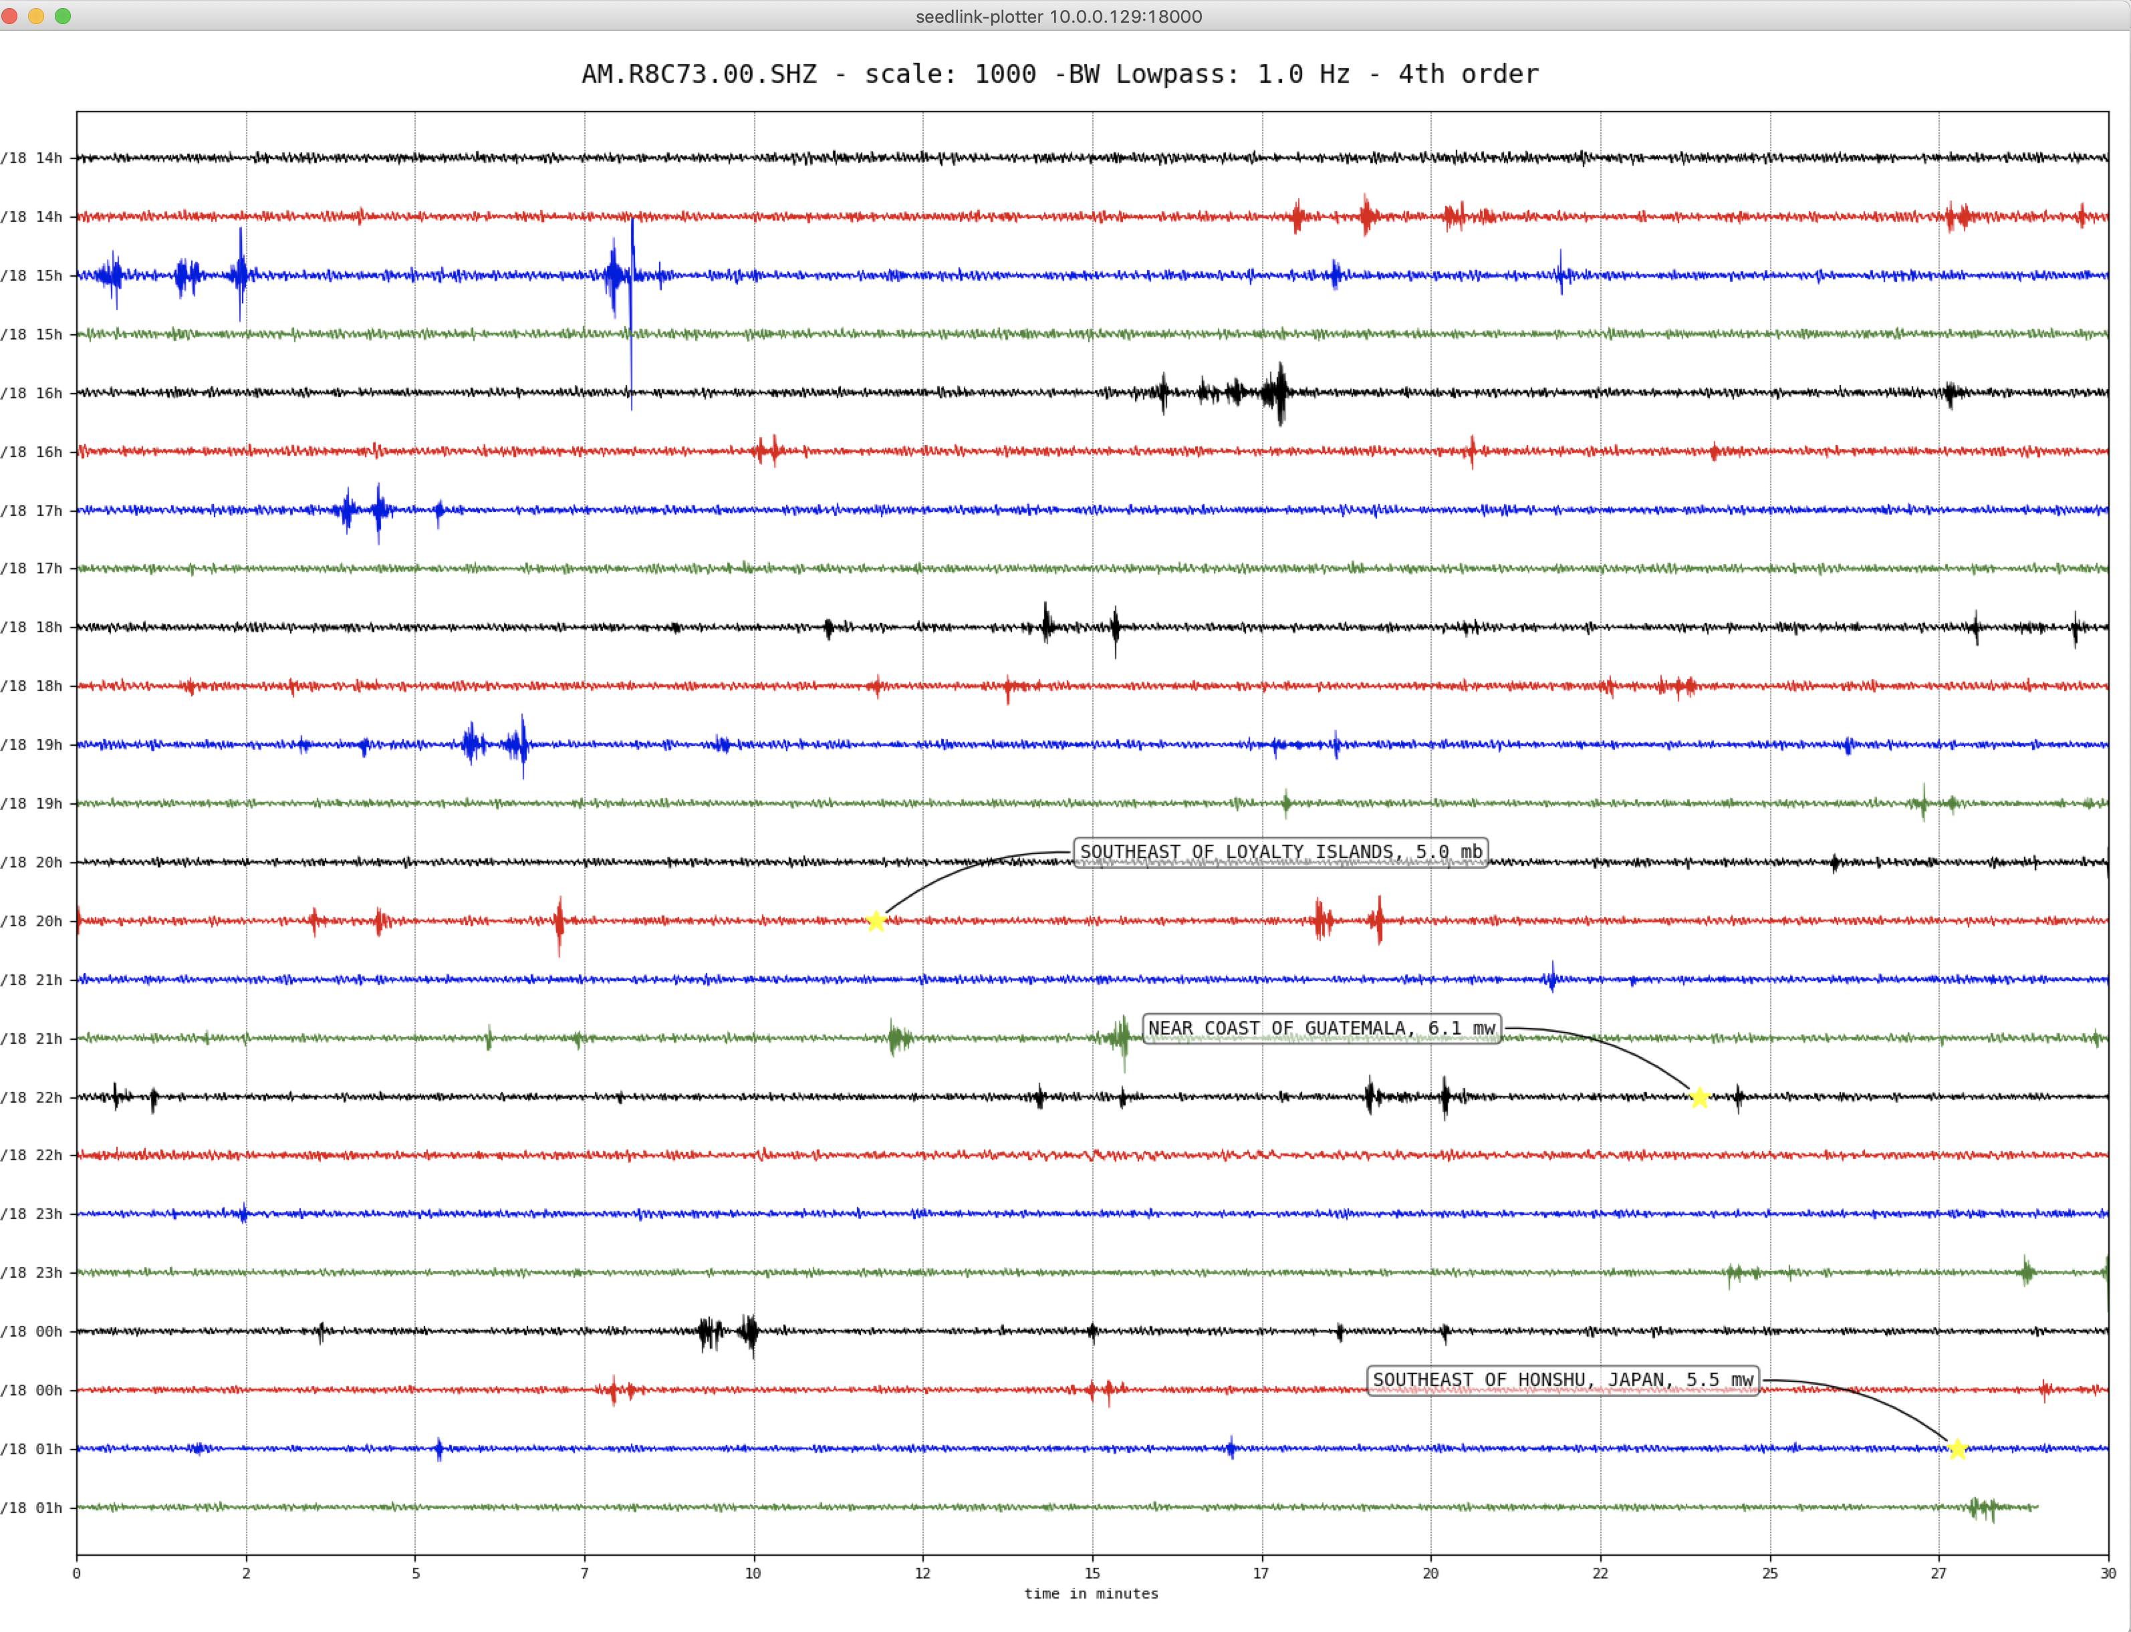Click the 15h label of the green trace
This screenshot has height=1632, width=2131.
[31, 334]
